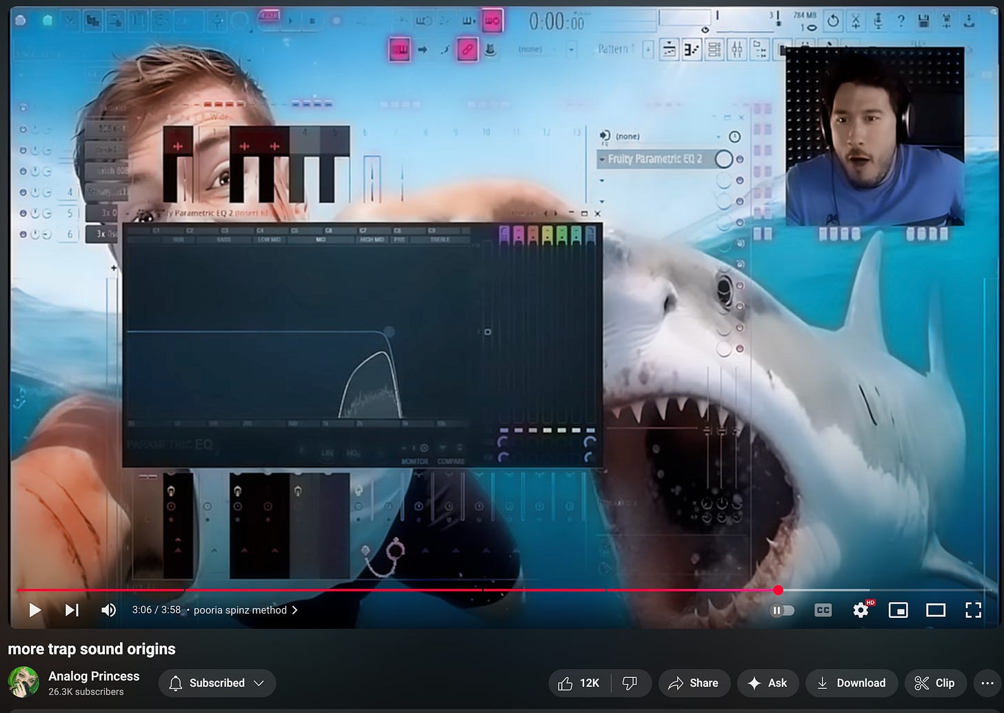Enter full screen mode
This screenshot has height=713, width=1004.
coord(973,610)
